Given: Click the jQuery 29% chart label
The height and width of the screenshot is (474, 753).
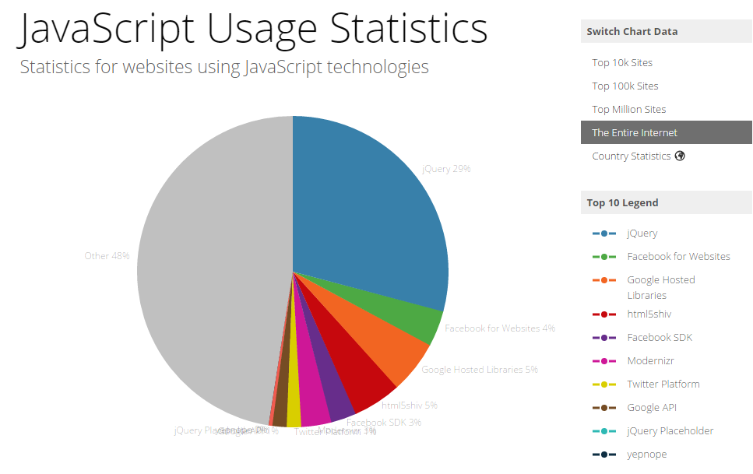Looking at the screenshot, I should [x=446, y=169].
